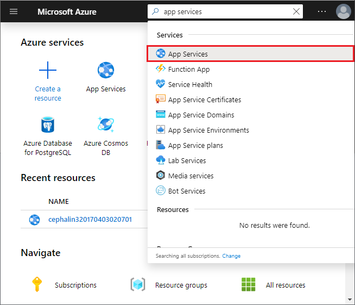Open the hamburger portal menu

pyautogui.click(x=14, y=11)
